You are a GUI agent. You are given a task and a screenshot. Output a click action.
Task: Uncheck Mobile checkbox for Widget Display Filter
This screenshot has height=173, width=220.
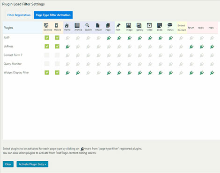57,72
